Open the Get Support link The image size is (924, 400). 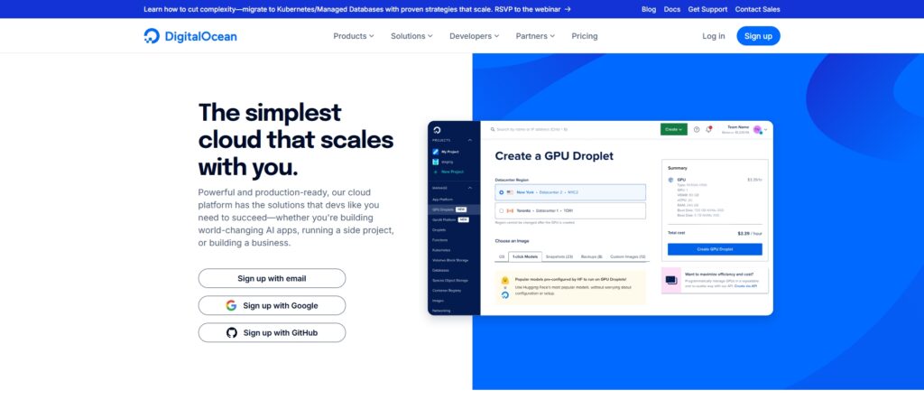click(x=707, y=9)
